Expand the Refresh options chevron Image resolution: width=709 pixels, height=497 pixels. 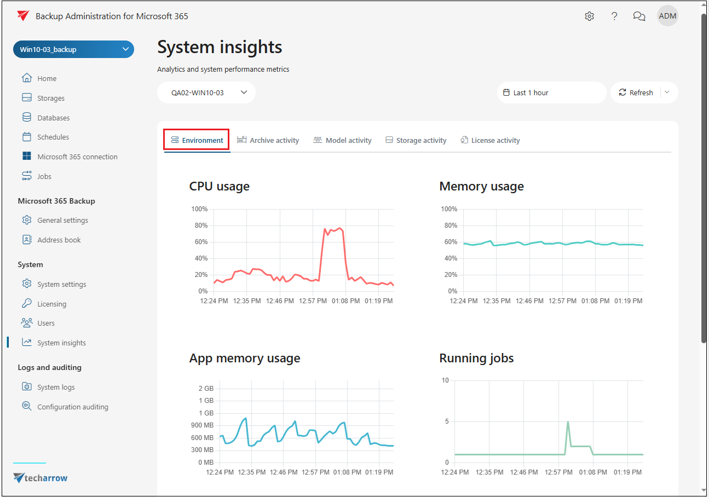[x=667, y=93]
